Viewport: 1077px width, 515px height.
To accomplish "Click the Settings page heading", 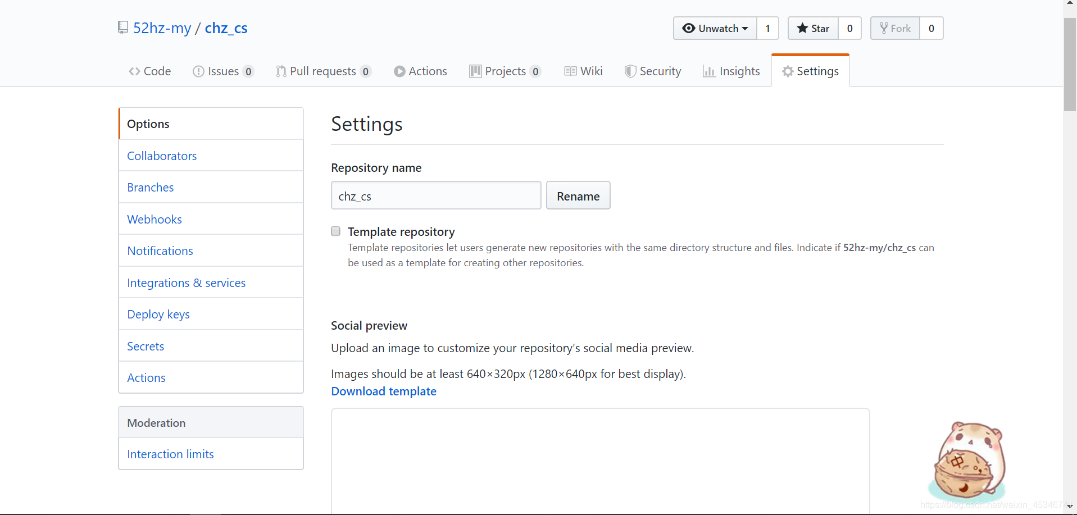I will click(367, 124).
